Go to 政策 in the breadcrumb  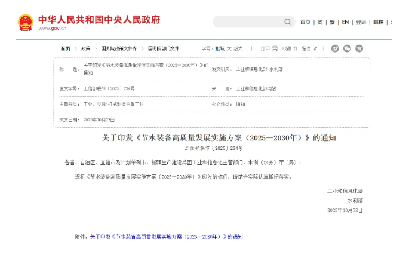click(x=85, y=48)
